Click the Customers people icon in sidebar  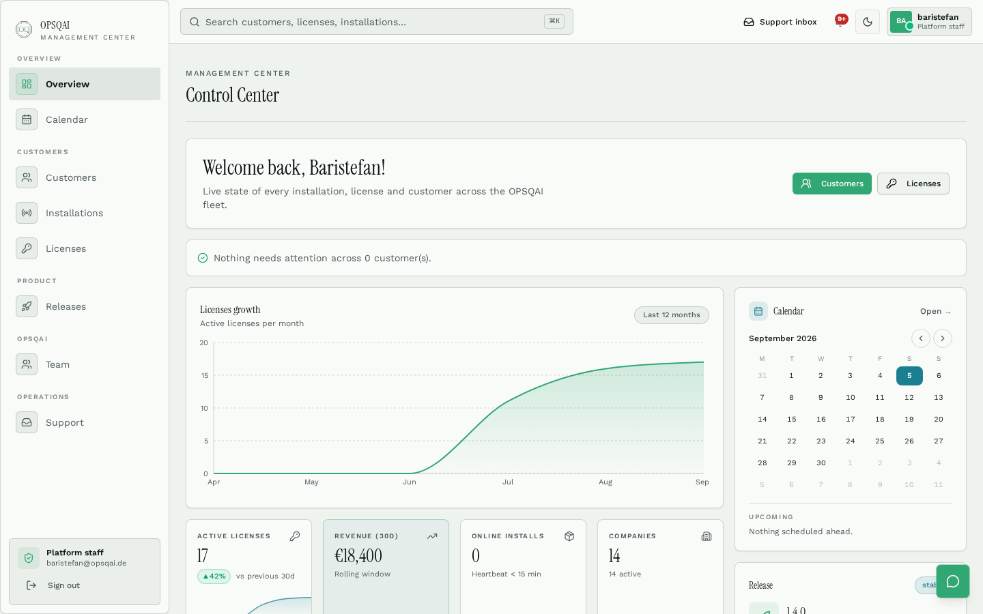pos(27,177)
